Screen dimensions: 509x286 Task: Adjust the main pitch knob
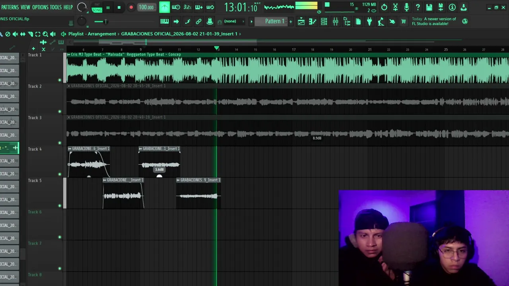coord(81,21)
